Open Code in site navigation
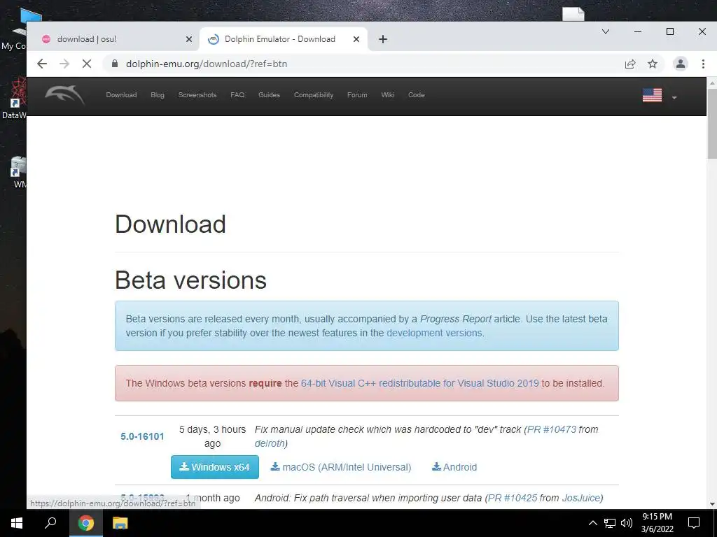The width and height of the screenshot is (717, 537). pyautogui.click(x=416, y=95)
